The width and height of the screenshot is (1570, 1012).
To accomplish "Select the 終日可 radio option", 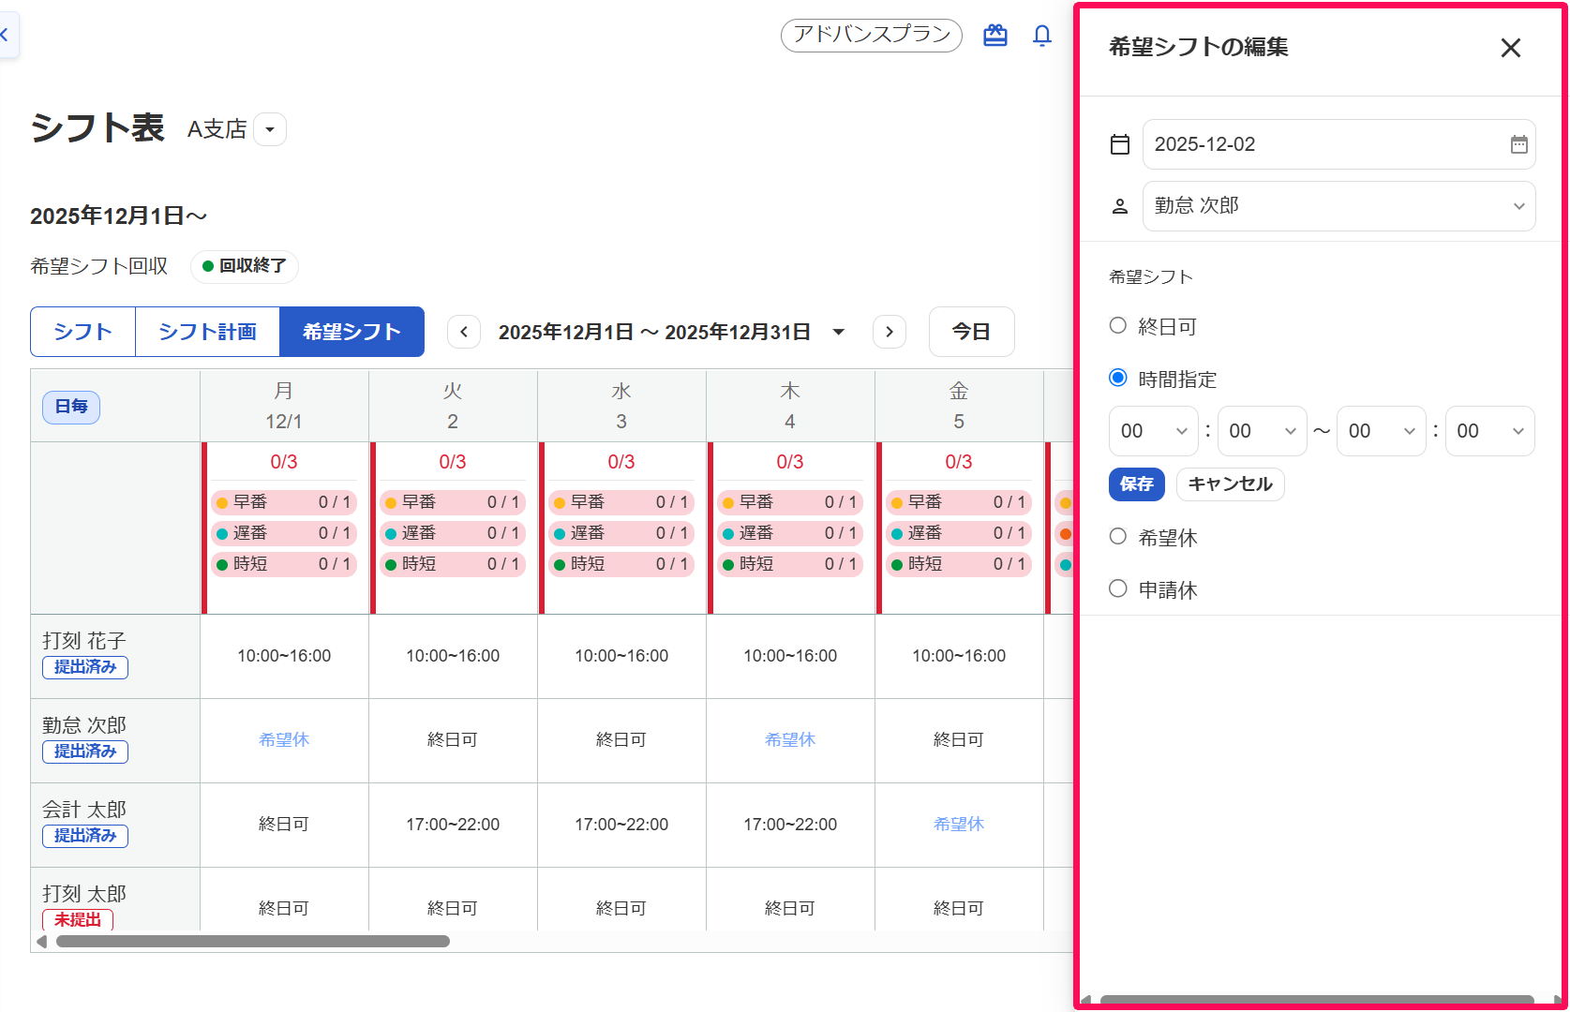I will [1117, 325].
